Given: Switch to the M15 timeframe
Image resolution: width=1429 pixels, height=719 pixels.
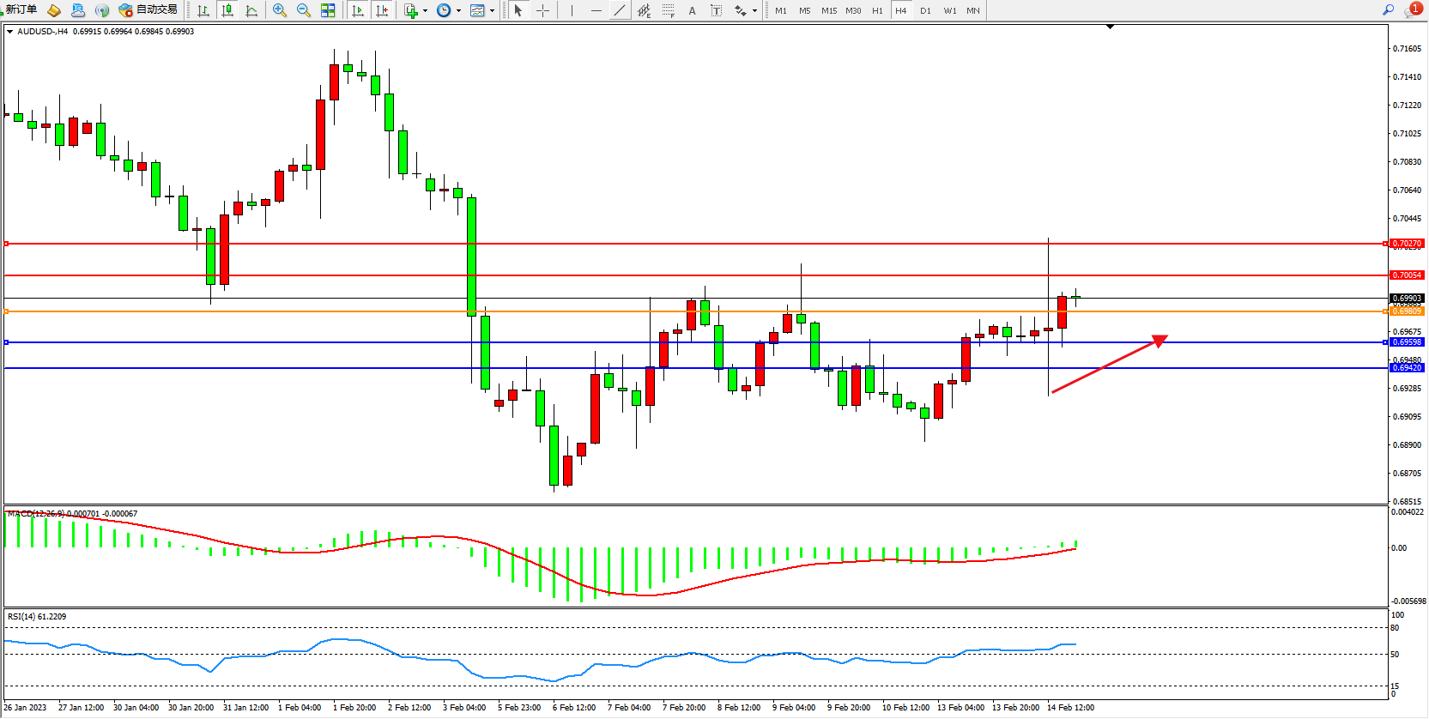Looking at the screenshot, I should pos(828,10).
